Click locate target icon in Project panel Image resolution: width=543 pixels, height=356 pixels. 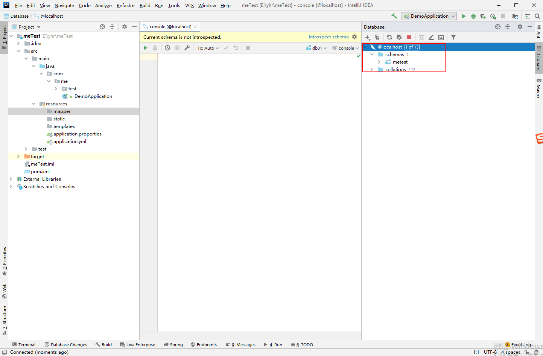tap(102, 27)
